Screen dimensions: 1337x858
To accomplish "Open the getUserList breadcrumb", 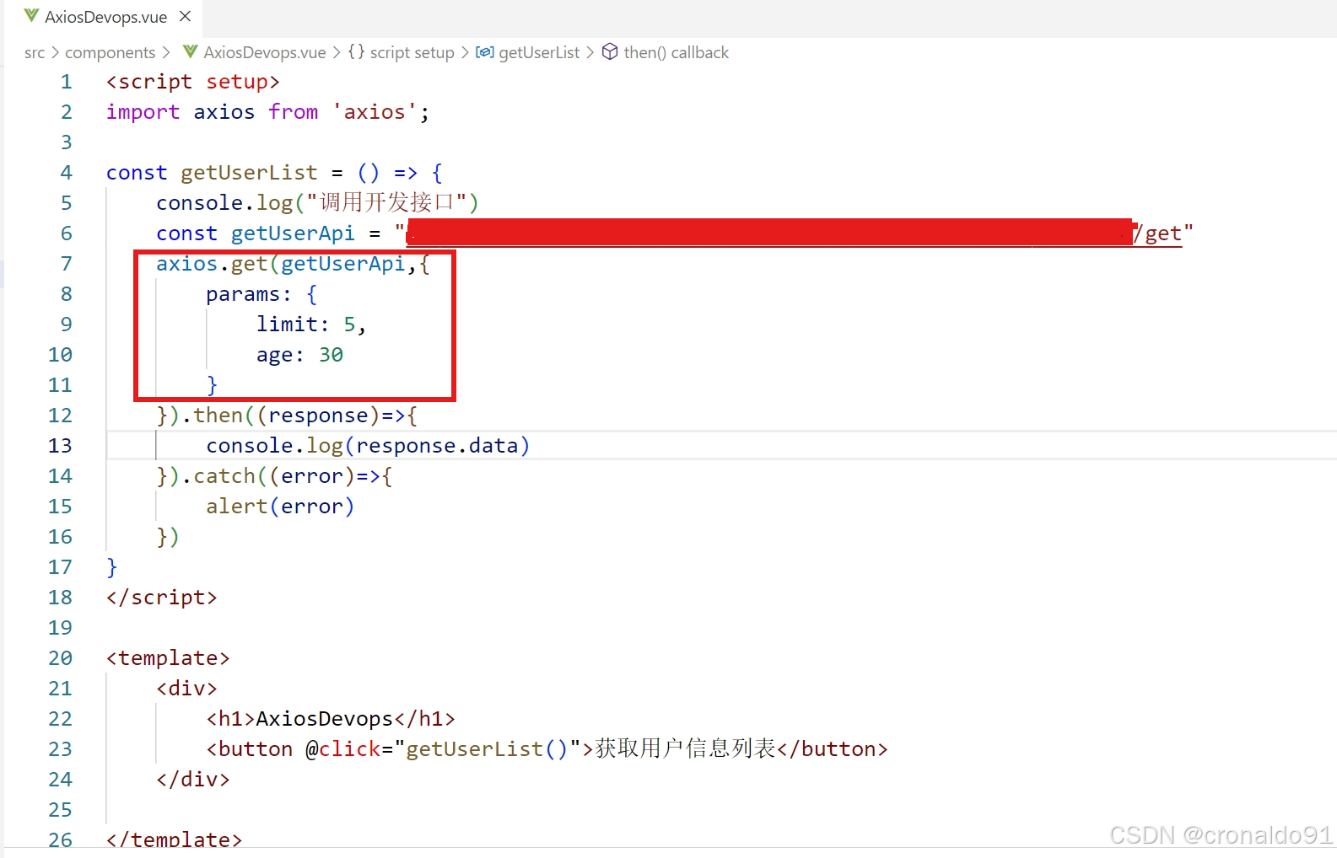I will [x=539, y=52].
